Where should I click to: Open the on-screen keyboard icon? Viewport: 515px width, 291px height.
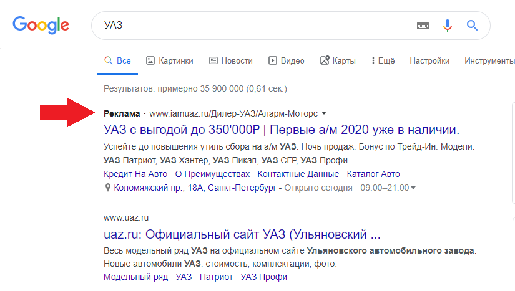[423, 26]
